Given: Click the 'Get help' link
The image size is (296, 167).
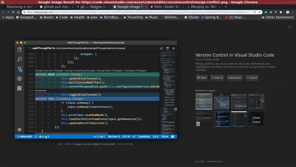Looking at the screenshot, I should tap(200, 161).
